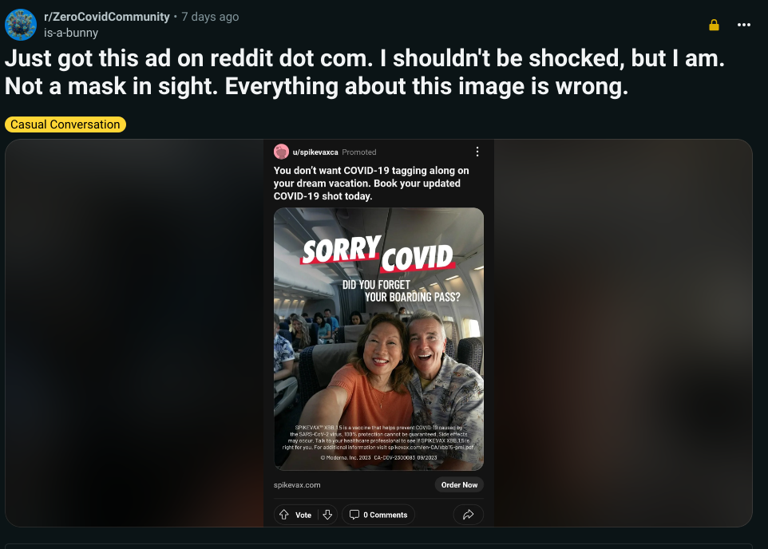The image size is (768, 549).
Task: Open the ZeroCovidCommunity subreddit avatar
Action: pos(21,25)
